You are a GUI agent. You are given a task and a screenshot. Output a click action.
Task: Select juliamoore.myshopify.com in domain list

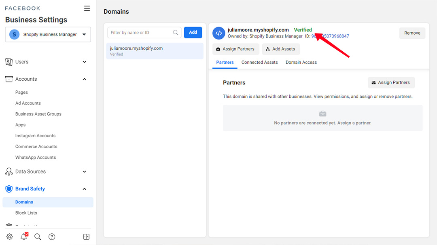click(155, 51)
